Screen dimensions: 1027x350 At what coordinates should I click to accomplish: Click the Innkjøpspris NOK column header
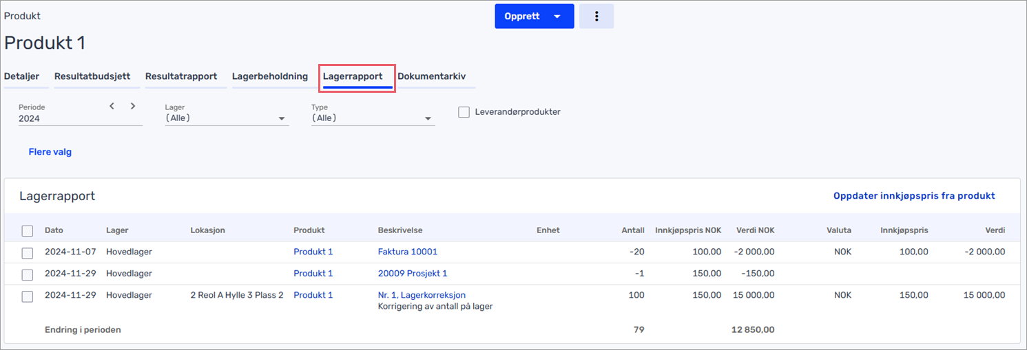coord(688,230)
